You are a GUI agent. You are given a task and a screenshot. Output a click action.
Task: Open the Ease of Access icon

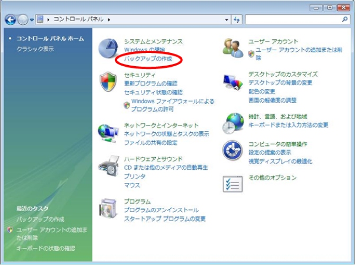pos(233,151)
